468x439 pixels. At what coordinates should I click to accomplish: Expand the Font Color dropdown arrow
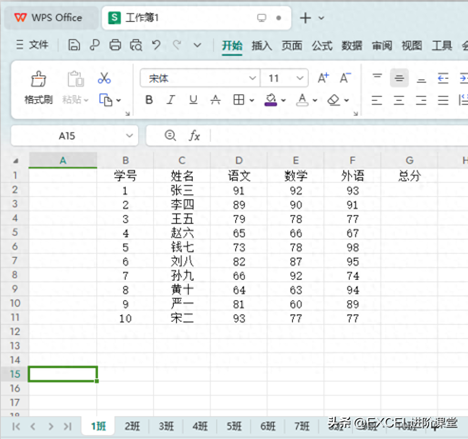click(x=315, y=100)
